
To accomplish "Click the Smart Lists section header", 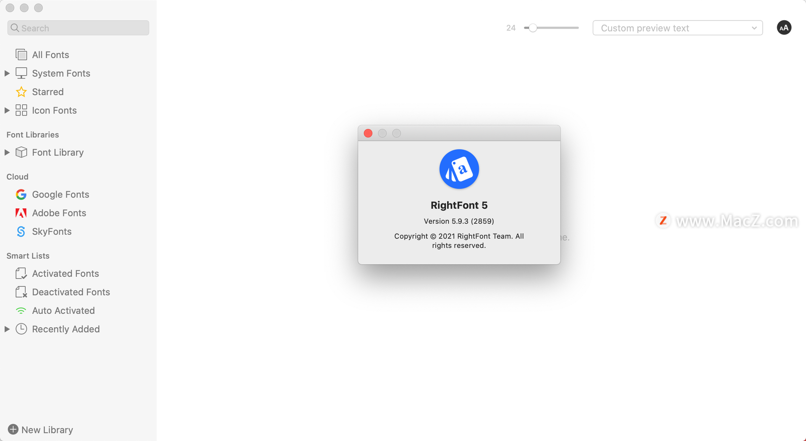I will click(28, 256).
